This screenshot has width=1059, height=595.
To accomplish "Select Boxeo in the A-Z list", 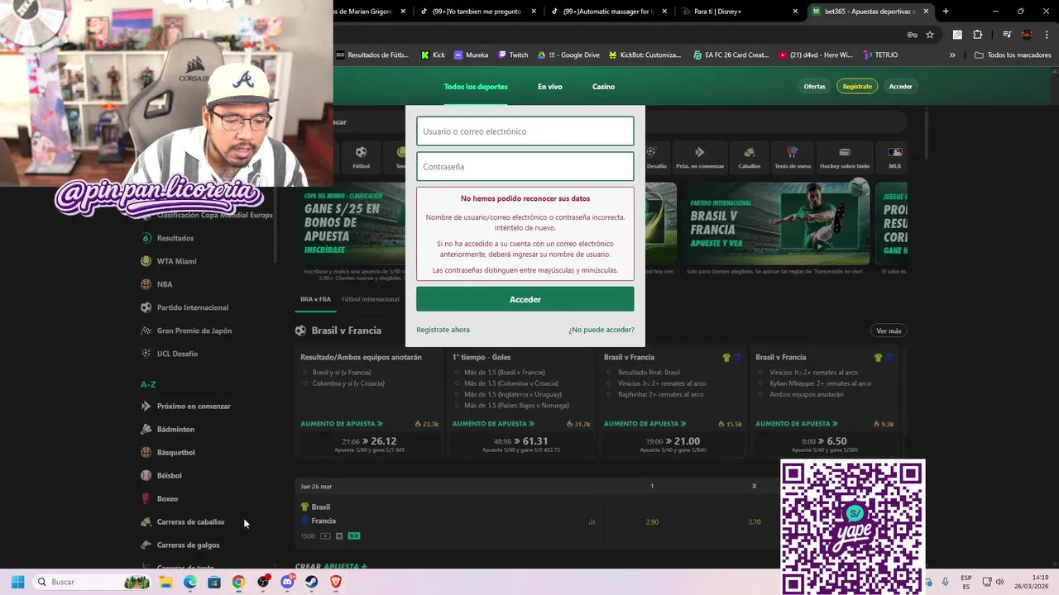I will coord(167,499).
